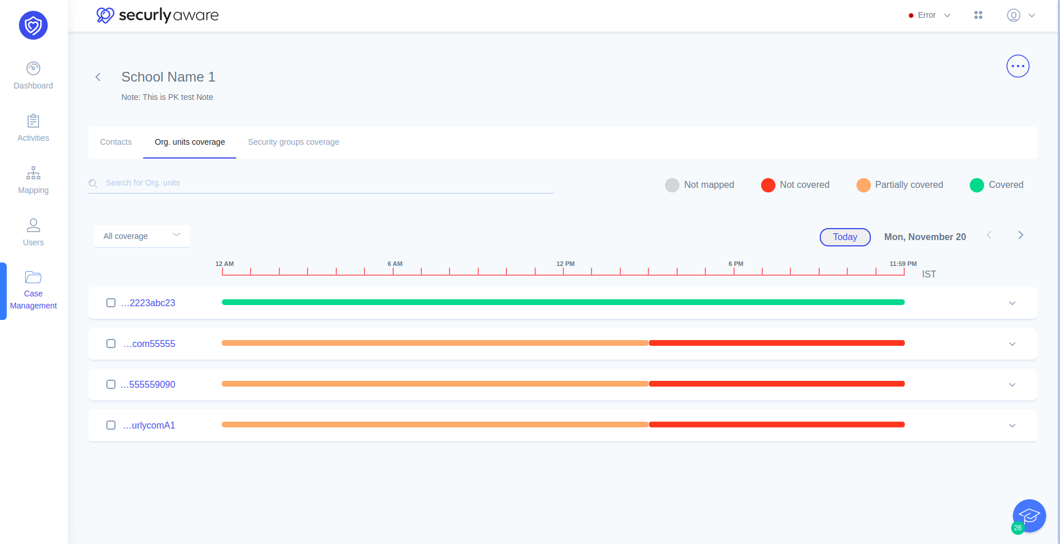Select the Org. units coverage tab
The height and width of the screenshot is (544, 1060).
point(190,142)
